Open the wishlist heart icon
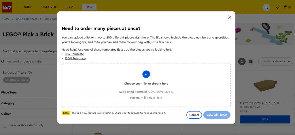The image size is (295, 135). 277,7
